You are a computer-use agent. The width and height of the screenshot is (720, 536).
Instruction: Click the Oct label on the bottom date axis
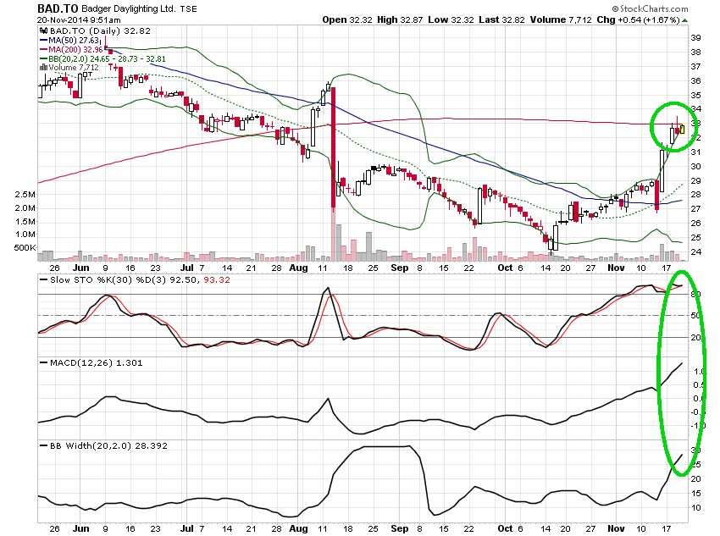[505, 528]
